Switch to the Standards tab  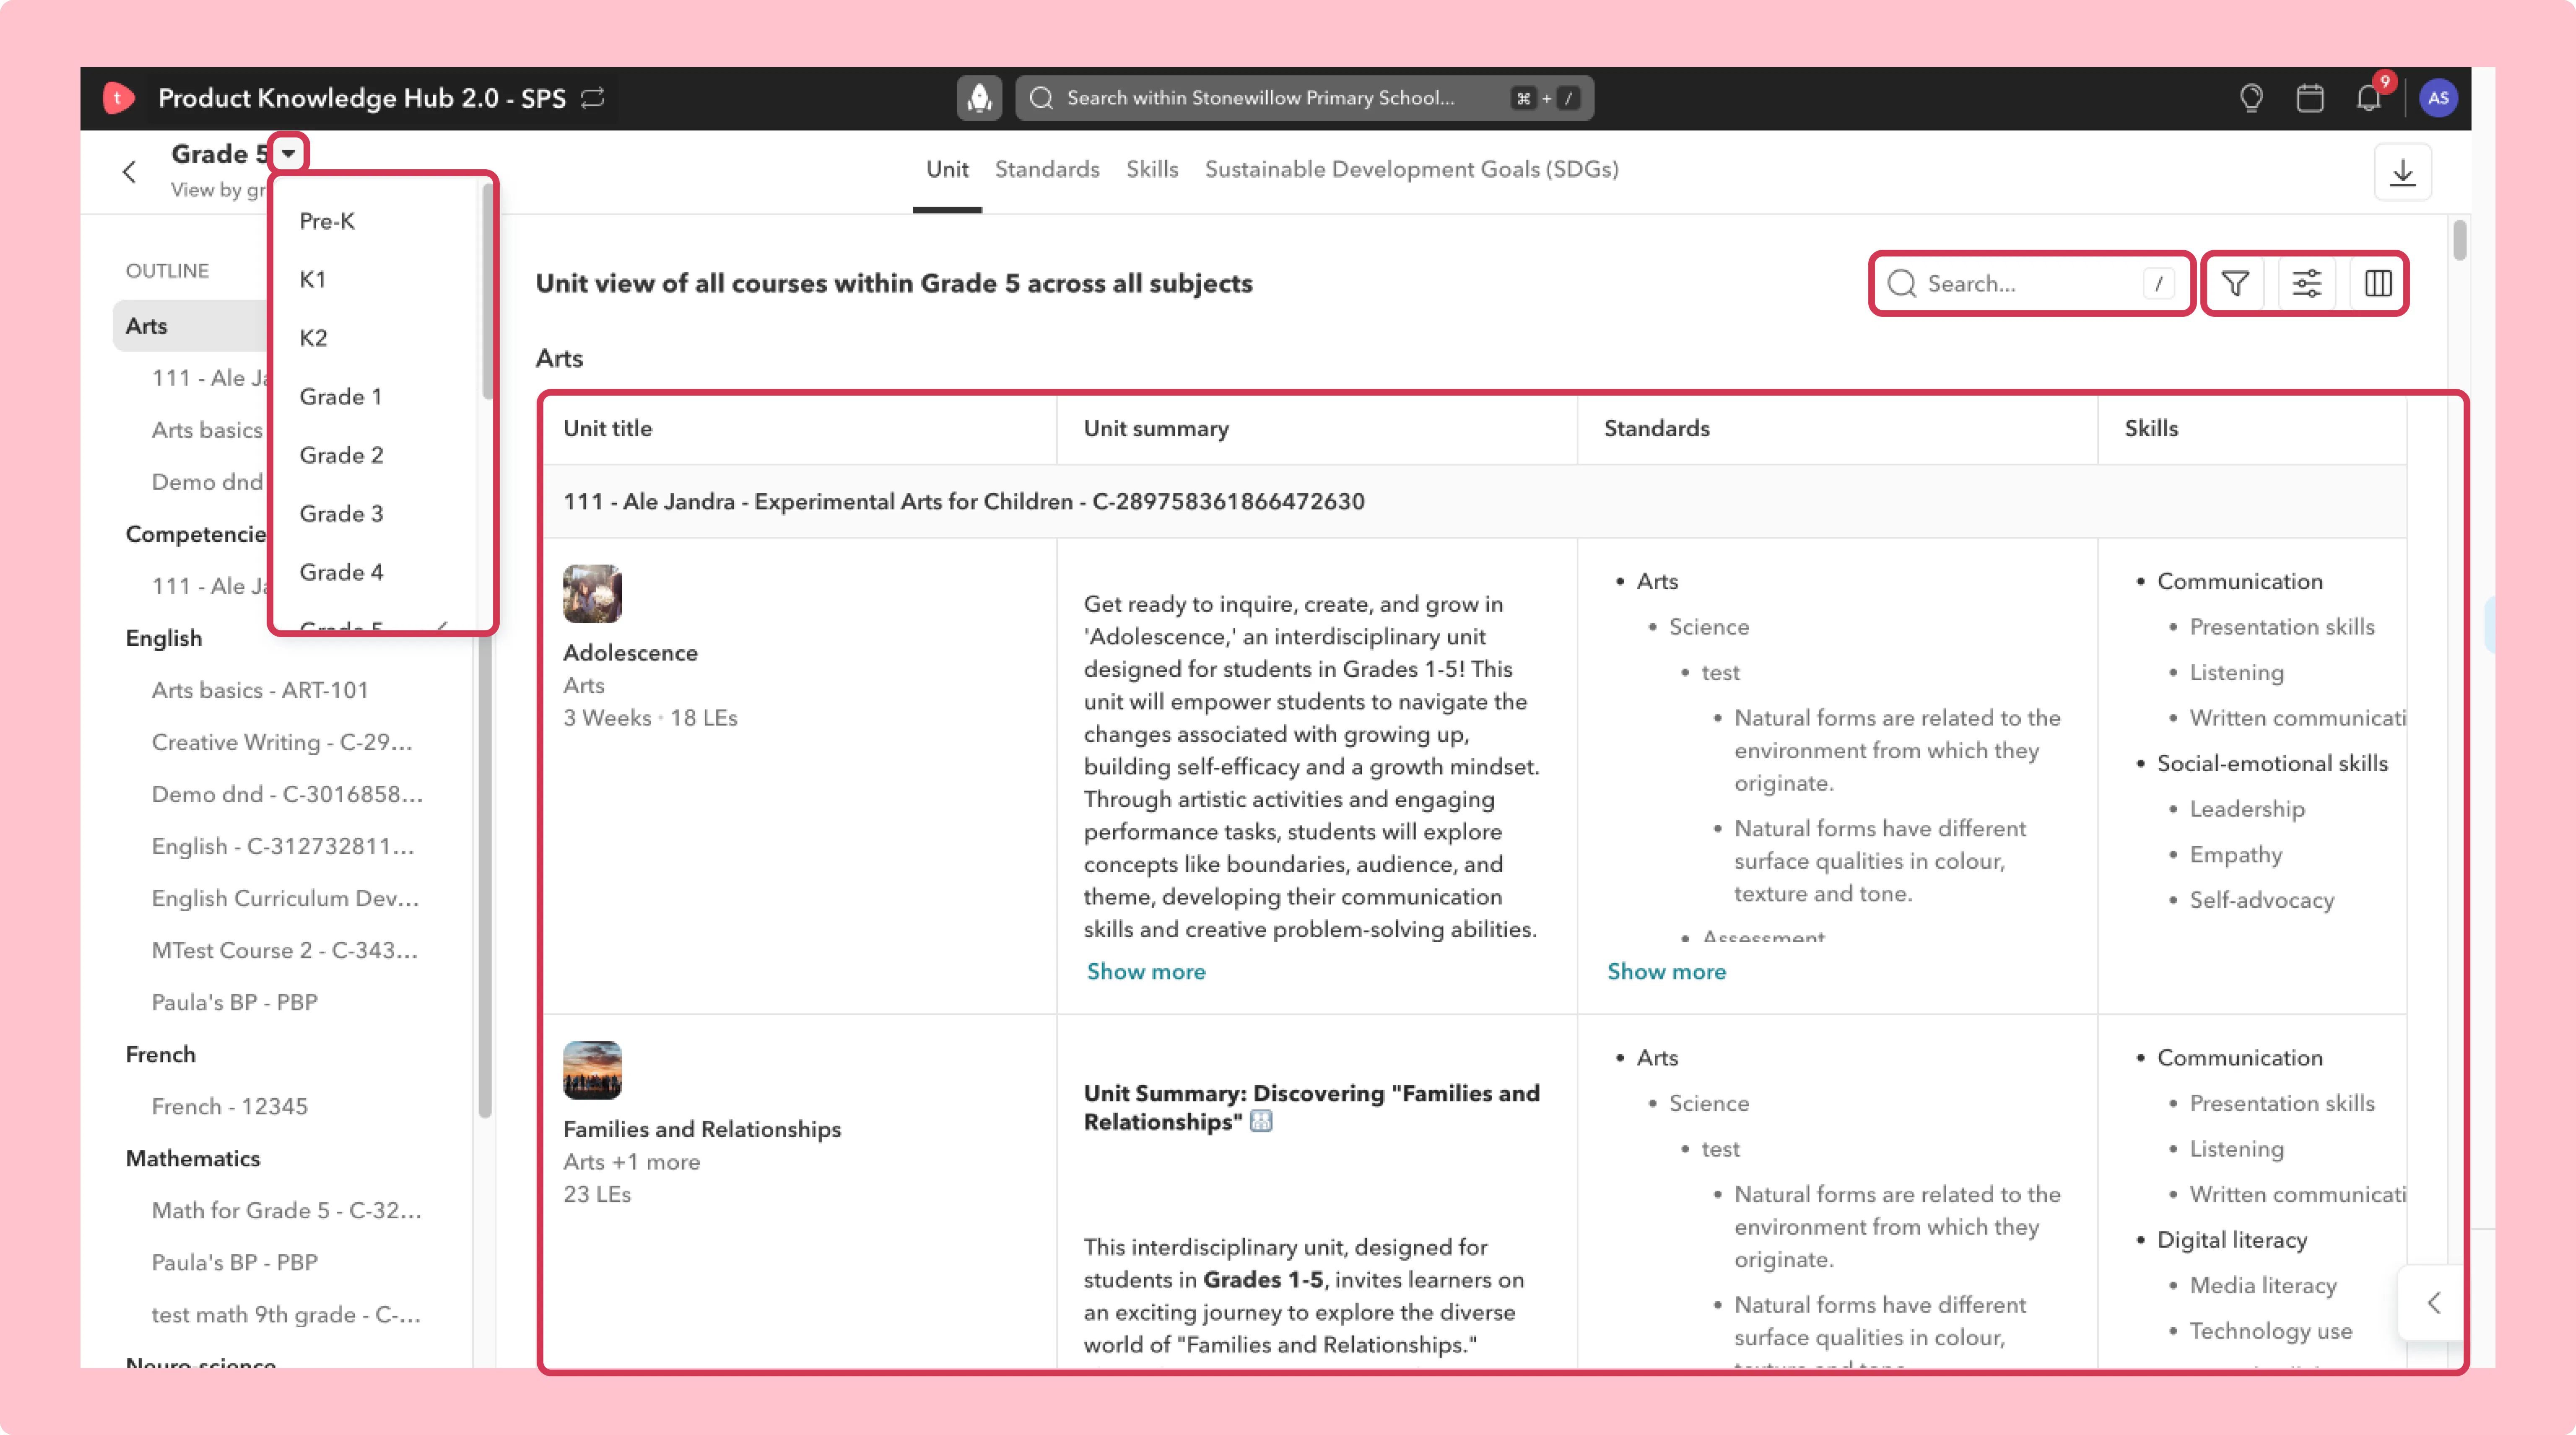point(1047,170)
